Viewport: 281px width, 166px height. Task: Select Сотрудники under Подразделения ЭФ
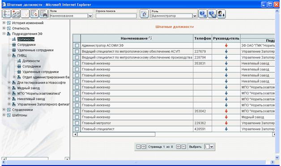(26, 45)
